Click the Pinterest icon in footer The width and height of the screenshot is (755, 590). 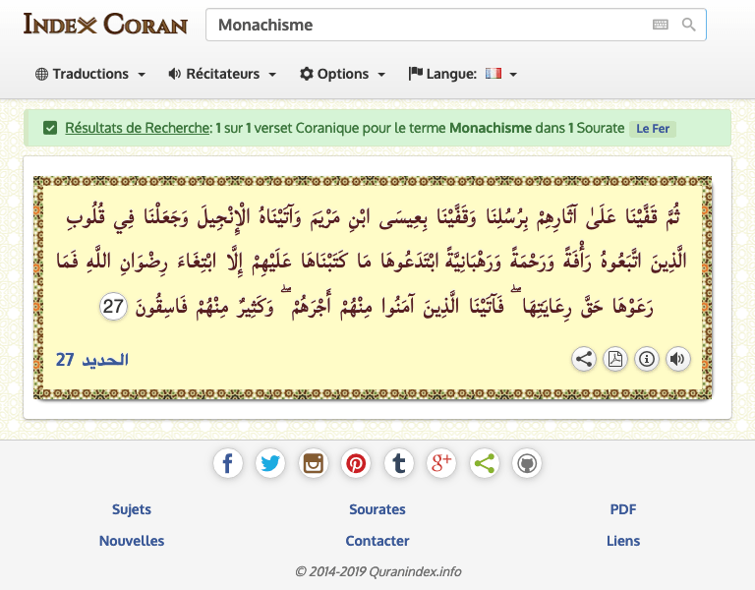click(x=356, y=463)
